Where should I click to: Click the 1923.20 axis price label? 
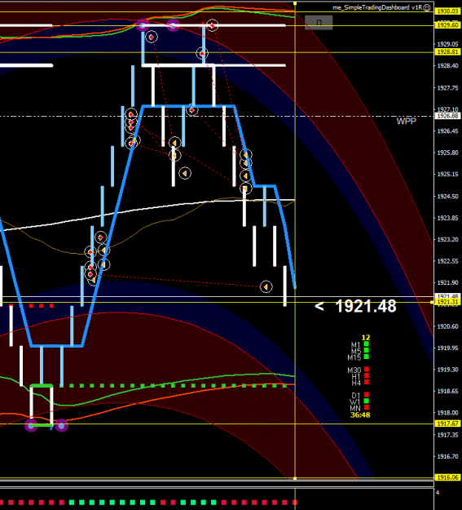(x=447, y=239)
